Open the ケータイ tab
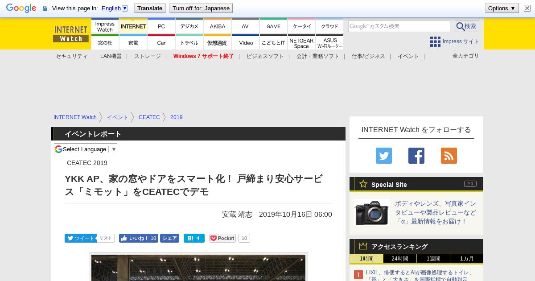 tap(301, 26)
